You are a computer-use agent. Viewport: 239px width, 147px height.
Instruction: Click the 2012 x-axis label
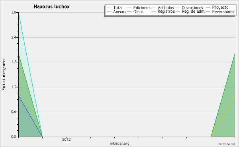[67, 139]
